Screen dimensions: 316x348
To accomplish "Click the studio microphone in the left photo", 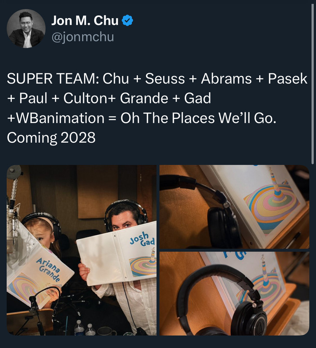I will point(11,222).
